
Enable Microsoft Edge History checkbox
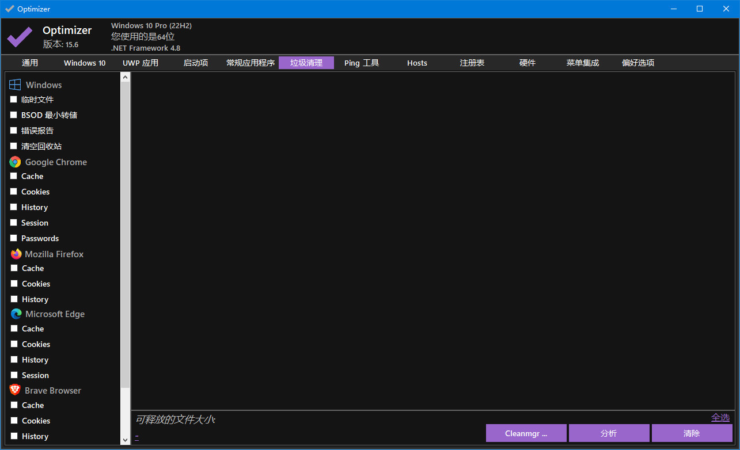pos(14,359)
